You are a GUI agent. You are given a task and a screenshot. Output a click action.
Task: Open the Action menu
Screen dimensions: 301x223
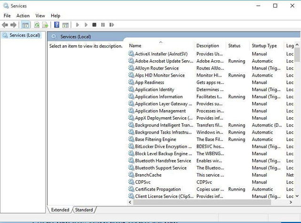click(x=23, y=16)
